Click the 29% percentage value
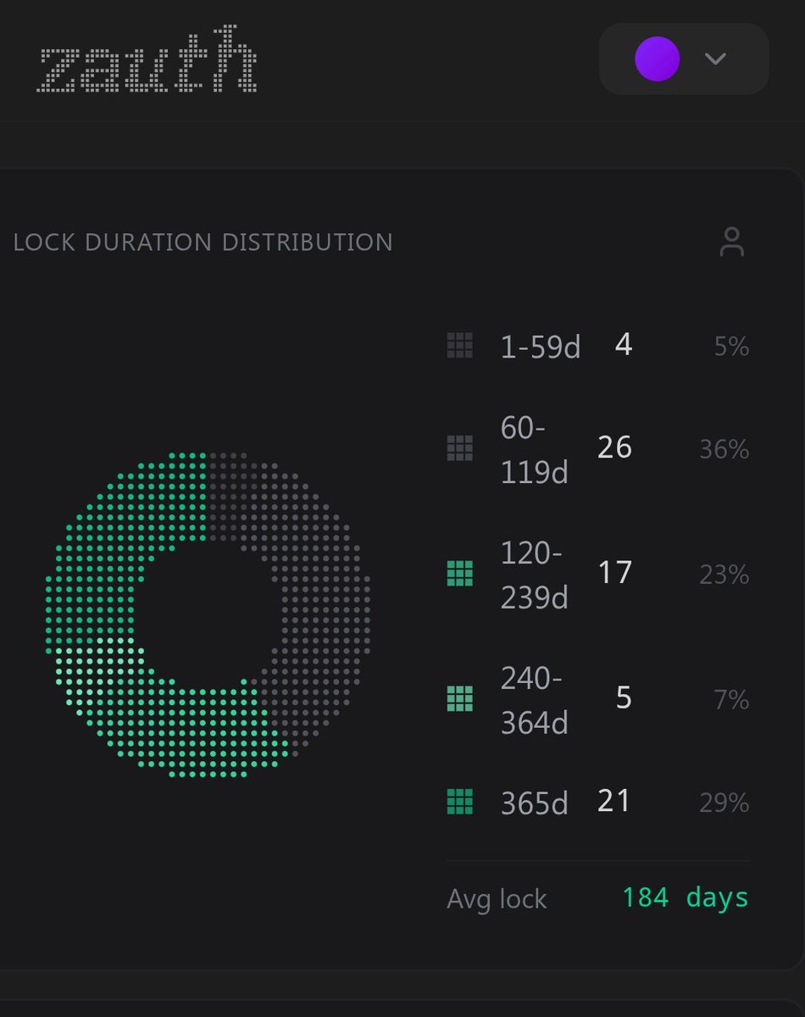This screenshot has width=805, height=1017. click(x=724, y=803)
